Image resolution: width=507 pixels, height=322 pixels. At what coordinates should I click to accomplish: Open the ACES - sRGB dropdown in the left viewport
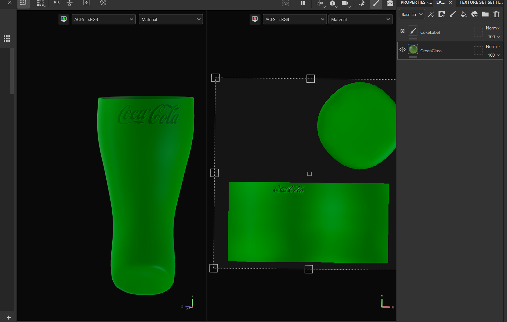[x=104, y=19]
